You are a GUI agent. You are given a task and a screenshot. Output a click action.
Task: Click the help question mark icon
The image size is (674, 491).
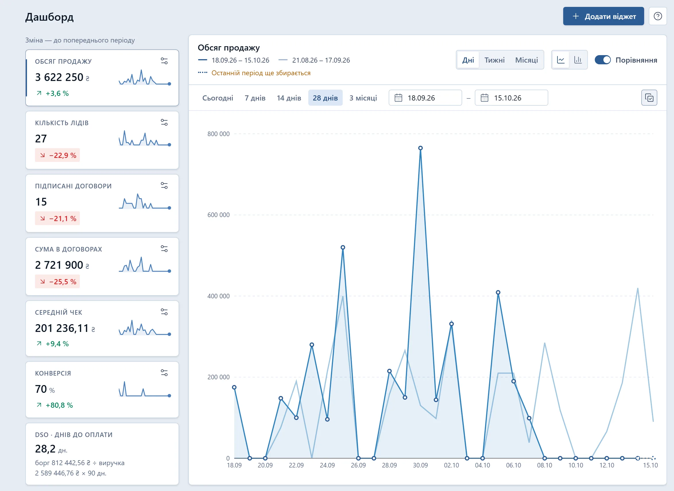pos(658,16)
